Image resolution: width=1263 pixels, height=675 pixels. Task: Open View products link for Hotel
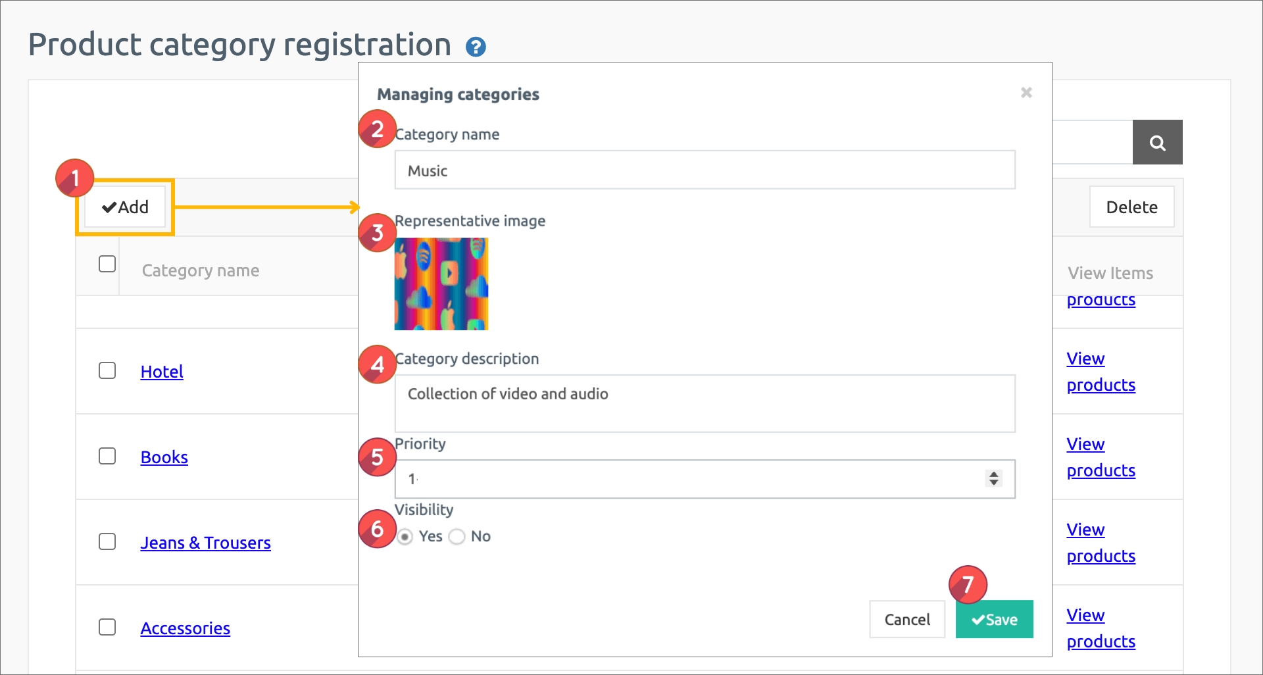[x=1101, y=372]
